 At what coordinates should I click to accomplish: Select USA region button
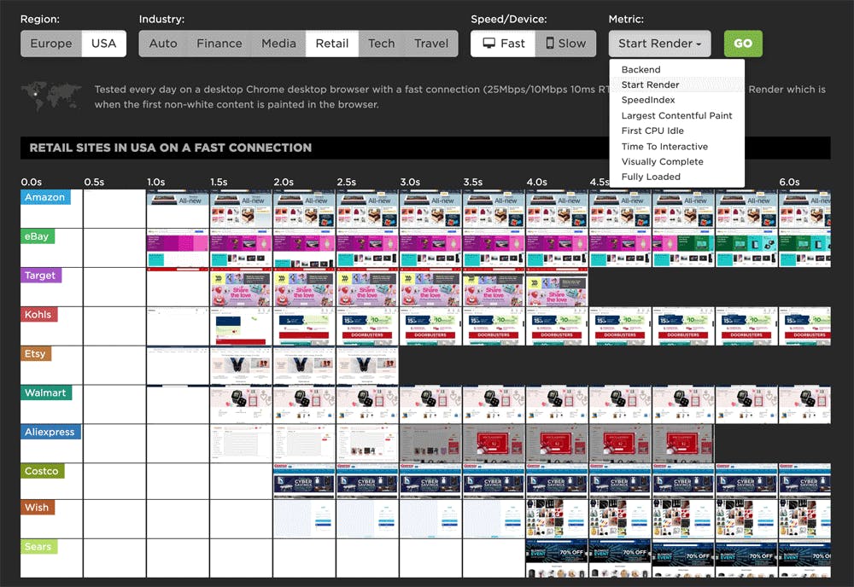103,44
